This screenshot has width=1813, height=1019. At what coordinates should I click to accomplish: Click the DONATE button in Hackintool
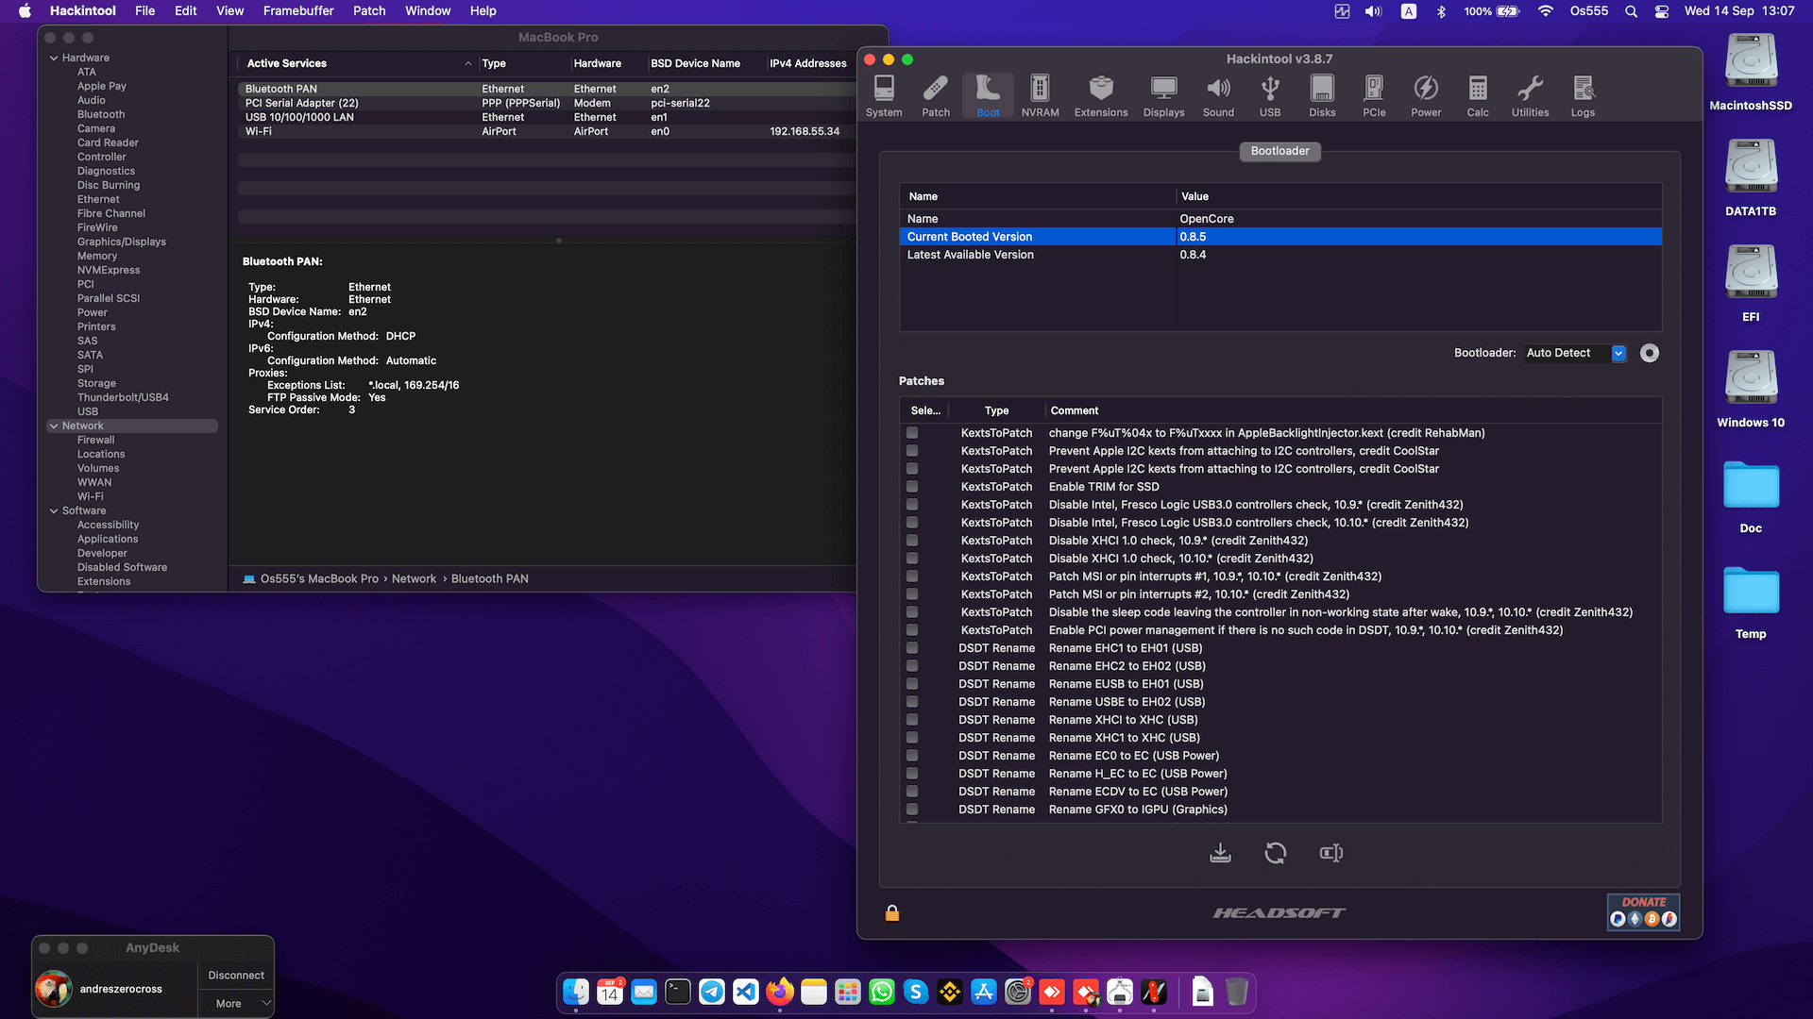coord(1643,911)
